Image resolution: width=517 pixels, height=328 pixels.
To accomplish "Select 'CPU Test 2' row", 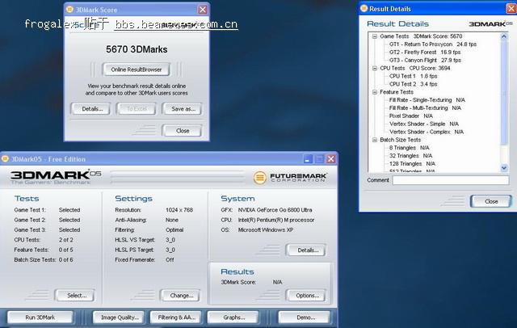I will coord(413,84).
